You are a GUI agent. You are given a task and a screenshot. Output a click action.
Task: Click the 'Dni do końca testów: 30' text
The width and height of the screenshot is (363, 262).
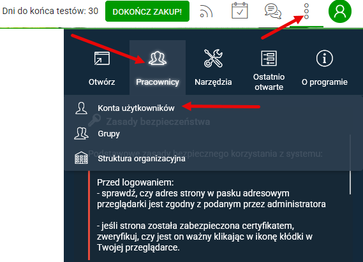pos(50,11)
